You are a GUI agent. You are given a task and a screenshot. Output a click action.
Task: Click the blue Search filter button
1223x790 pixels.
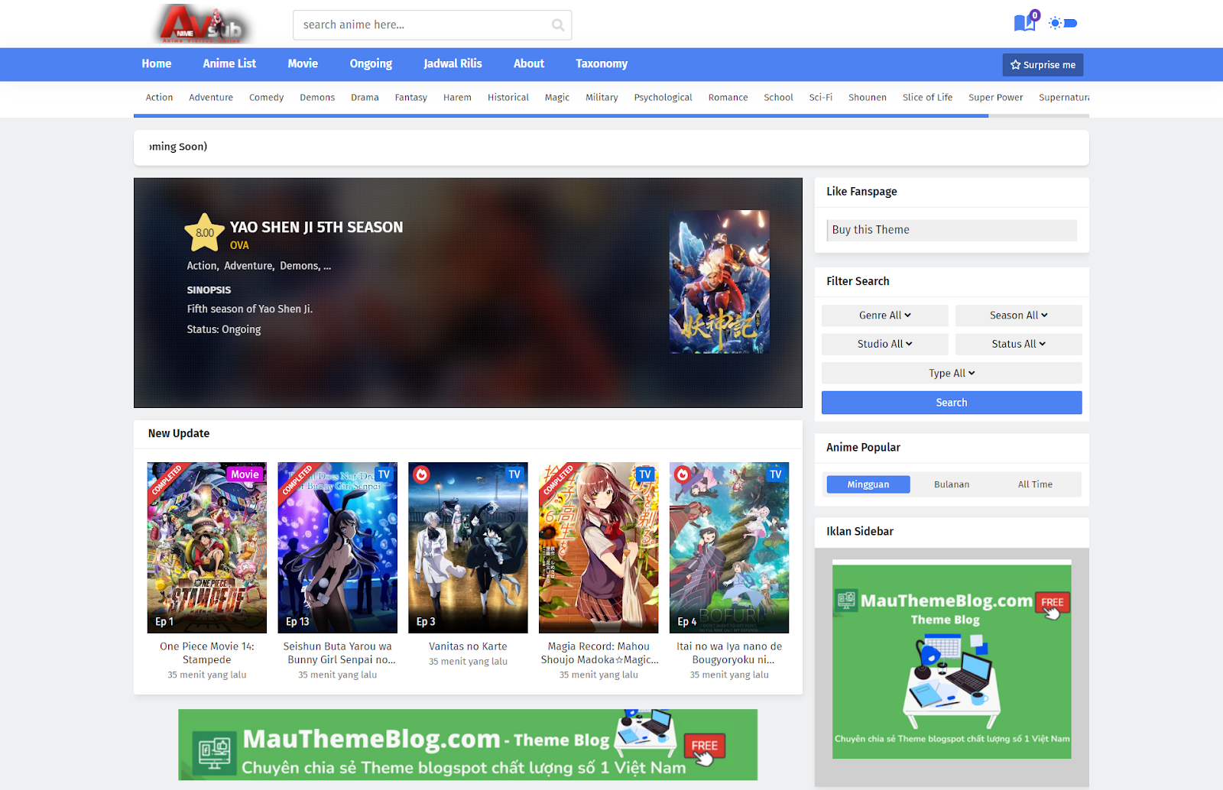coord(952,403)
